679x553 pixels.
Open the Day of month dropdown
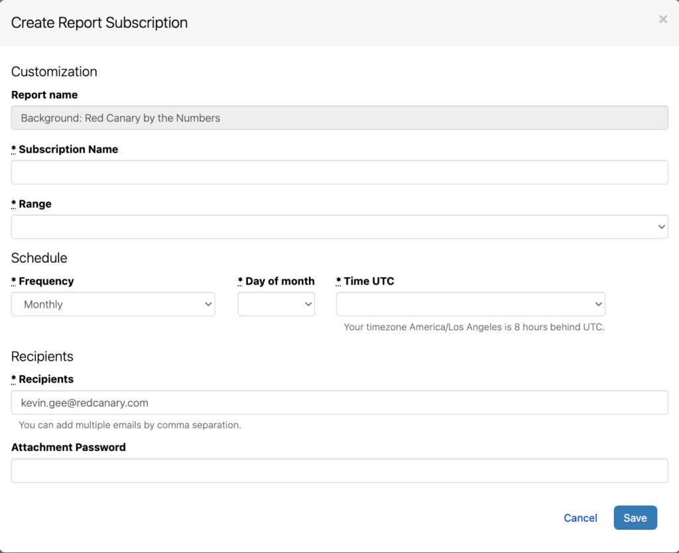coord(276,304)
